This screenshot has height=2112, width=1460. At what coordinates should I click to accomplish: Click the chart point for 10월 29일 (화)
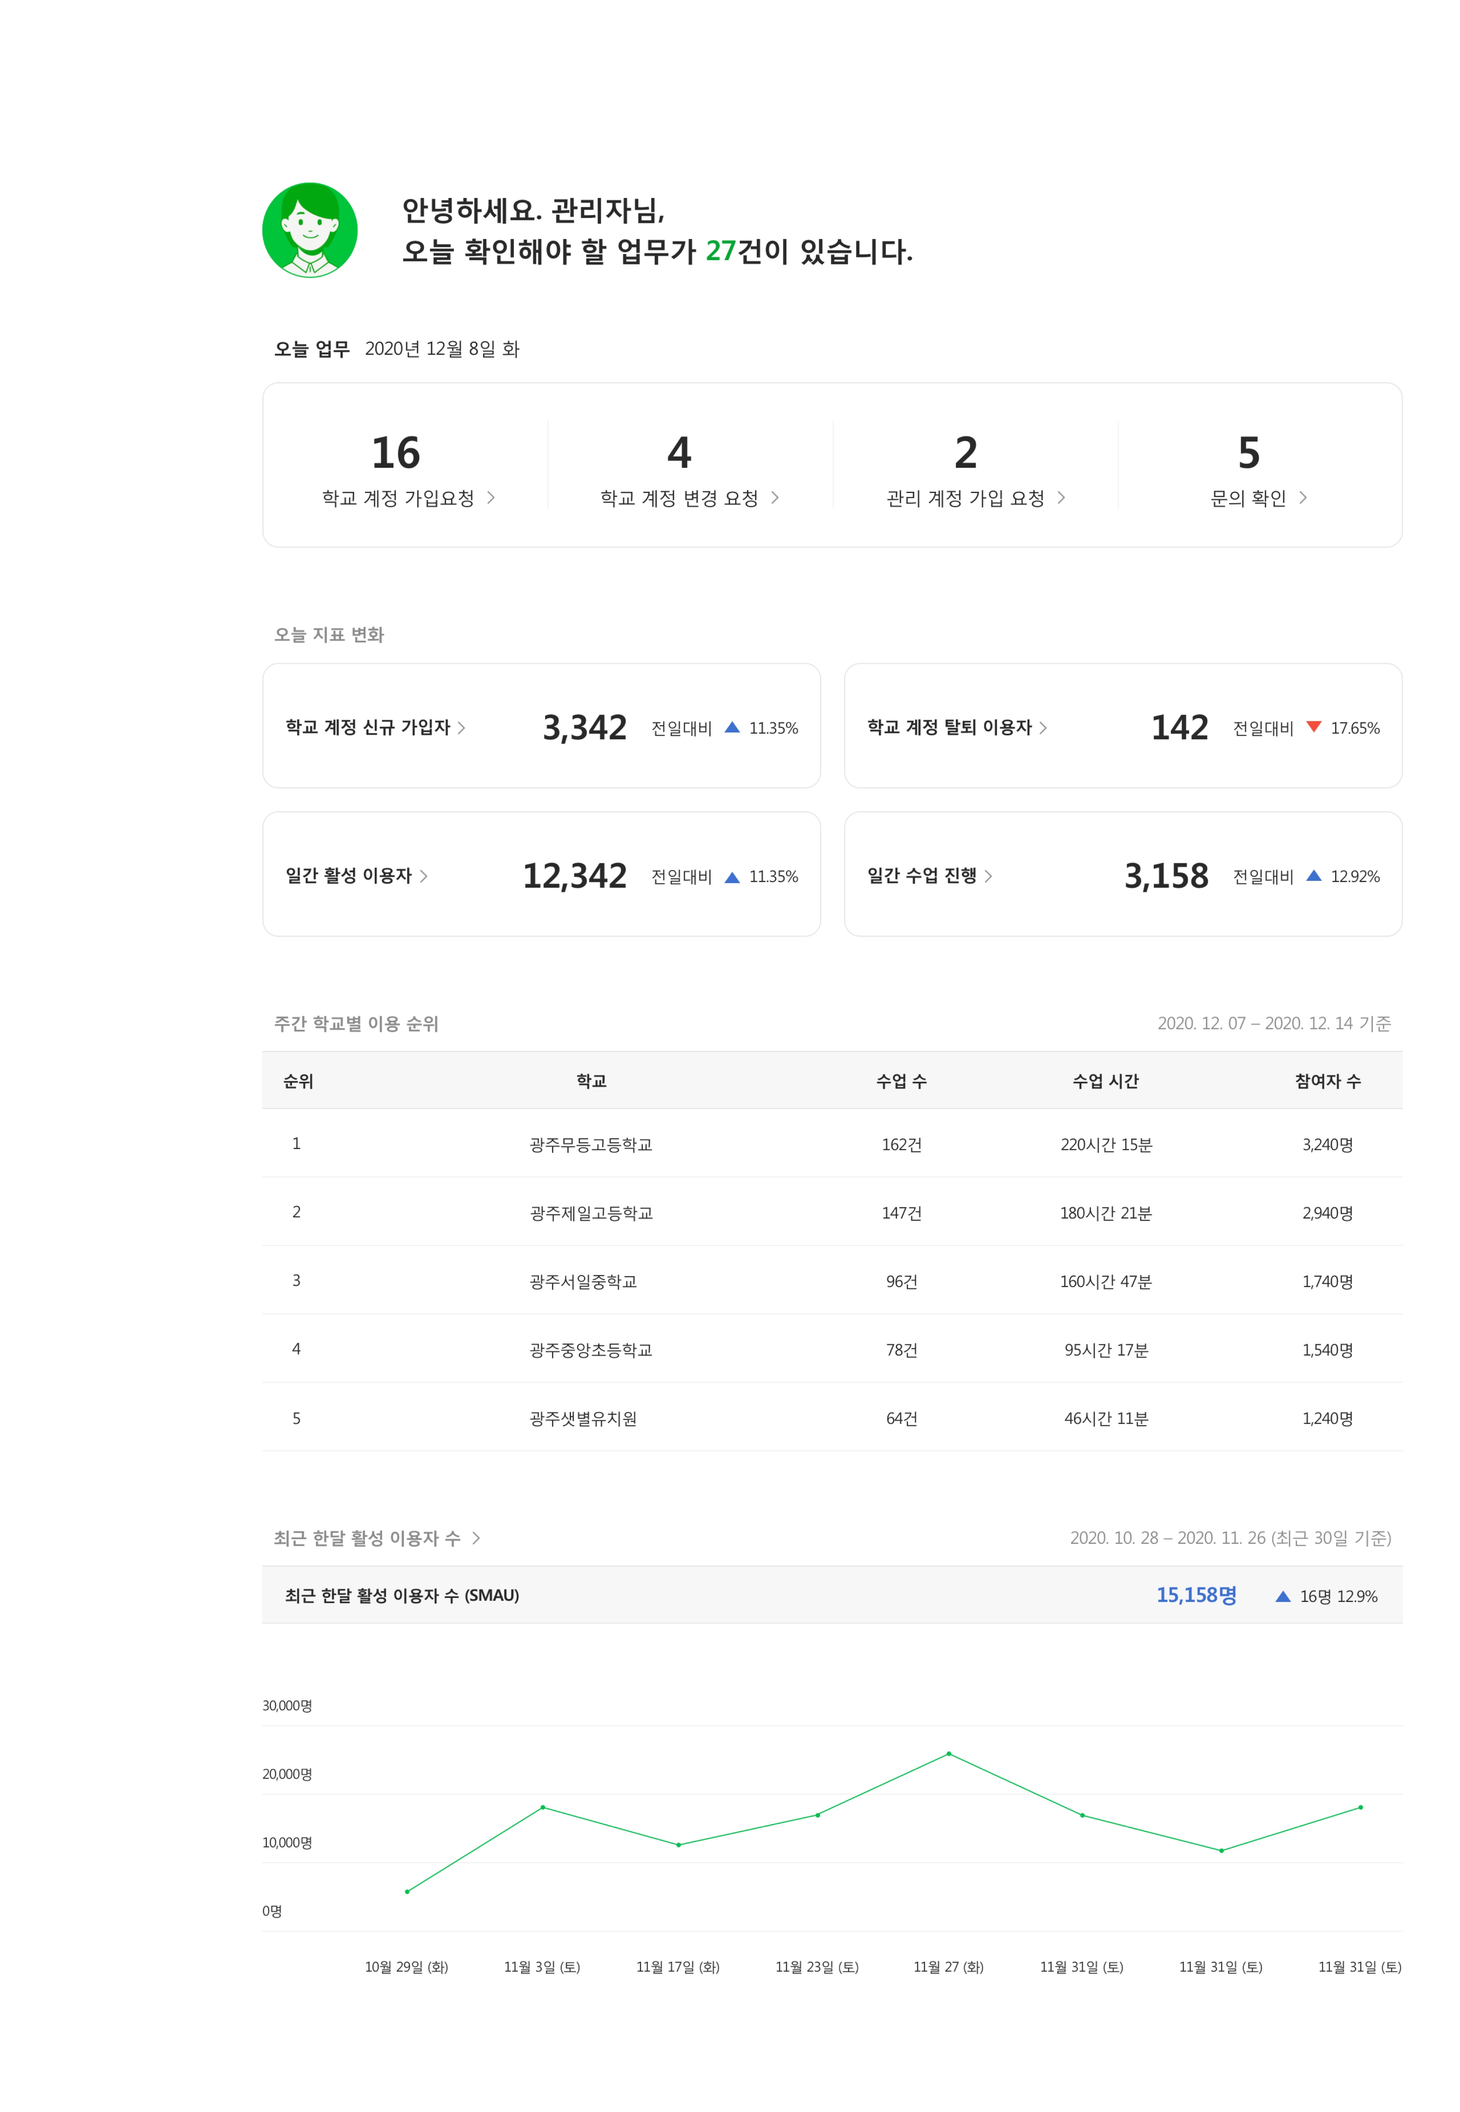(407, 1891)
